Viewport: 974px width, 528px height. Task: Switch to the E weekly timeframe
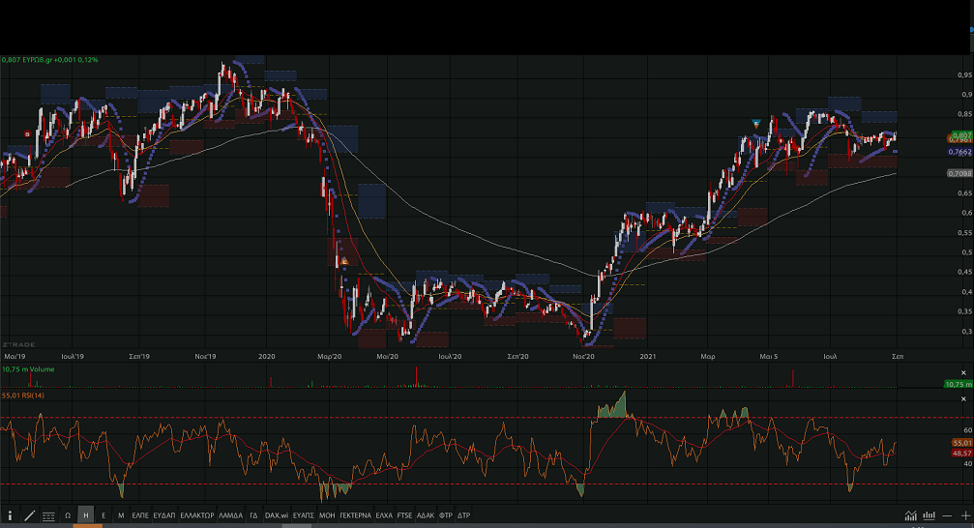(x=103, y=516)
